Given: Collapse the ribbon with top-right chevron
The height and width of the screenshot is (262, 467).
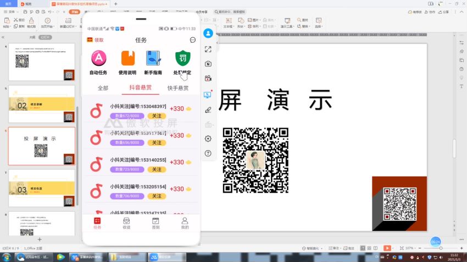Looking at the screenshot, I should [462, 12].
